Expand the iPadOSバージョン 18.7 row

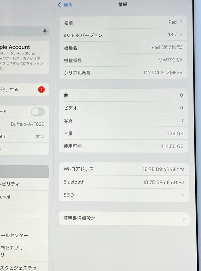tap(124, 35)
